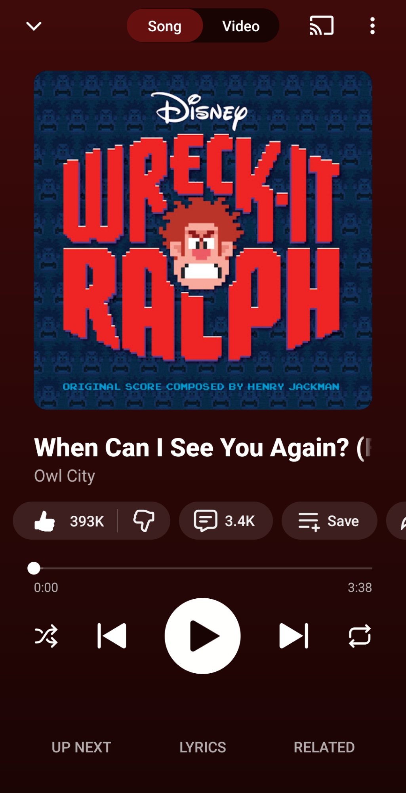Collapse the player with the down chevron
Screen dimensions: 406x793
coord(34,26)
